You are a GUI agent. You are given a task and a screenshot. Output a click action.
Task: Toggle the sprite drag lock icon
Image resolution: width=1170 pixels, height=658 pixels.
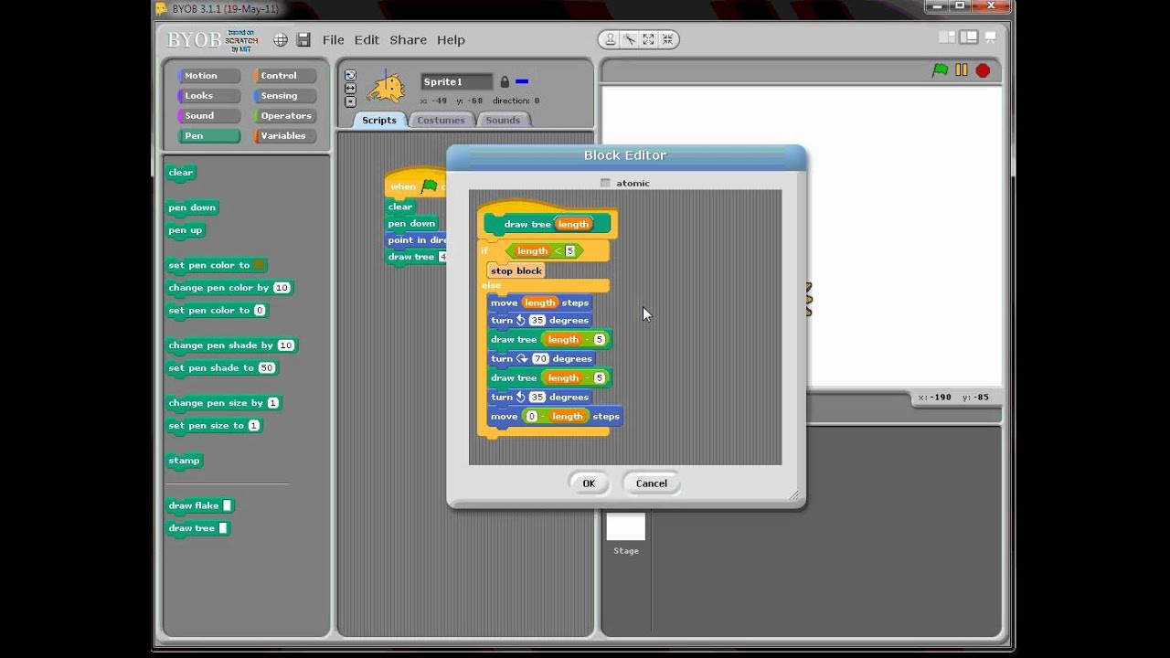click(505, 82)
